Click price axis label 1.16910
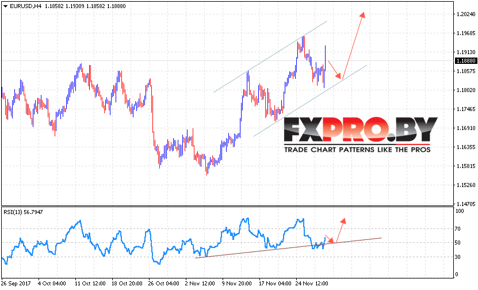Image resolution: width=478 pixels, height=290 pixels. (466, 128)
